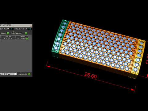Image resolution: width=148 pixels, height=111 pixels.
Task: Click the 0.94tw weight cell
Action: [x=23, y=39]
